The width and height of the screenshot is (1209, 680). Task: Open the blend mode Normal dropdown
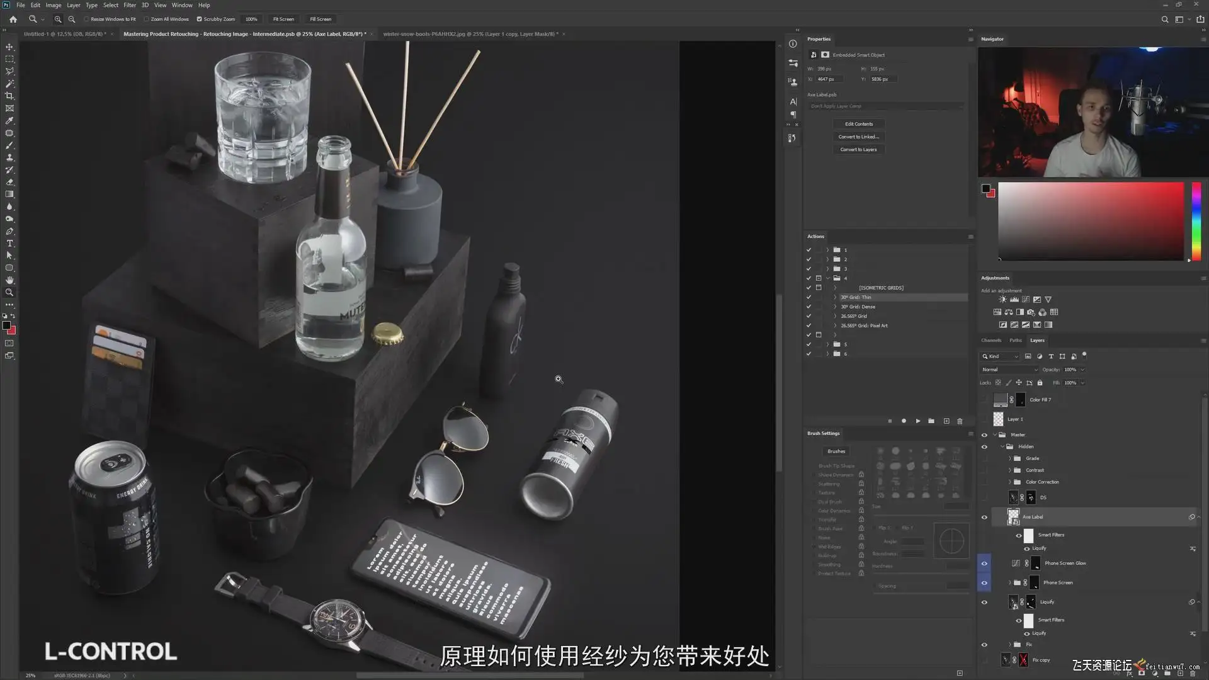pos(1009,370)
